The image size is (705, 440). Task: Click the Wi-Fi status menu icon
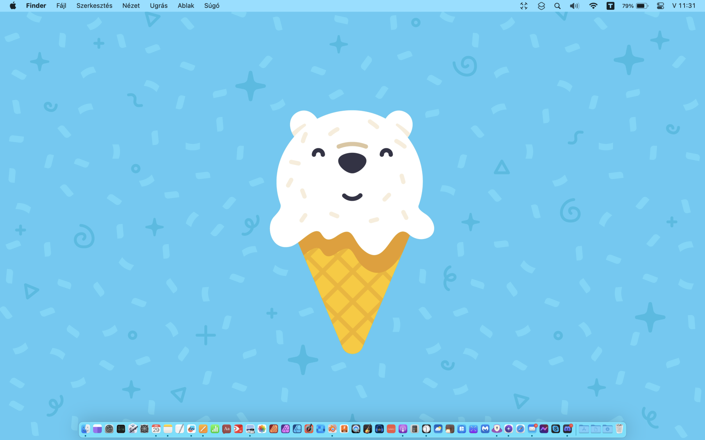coord(593,6)
